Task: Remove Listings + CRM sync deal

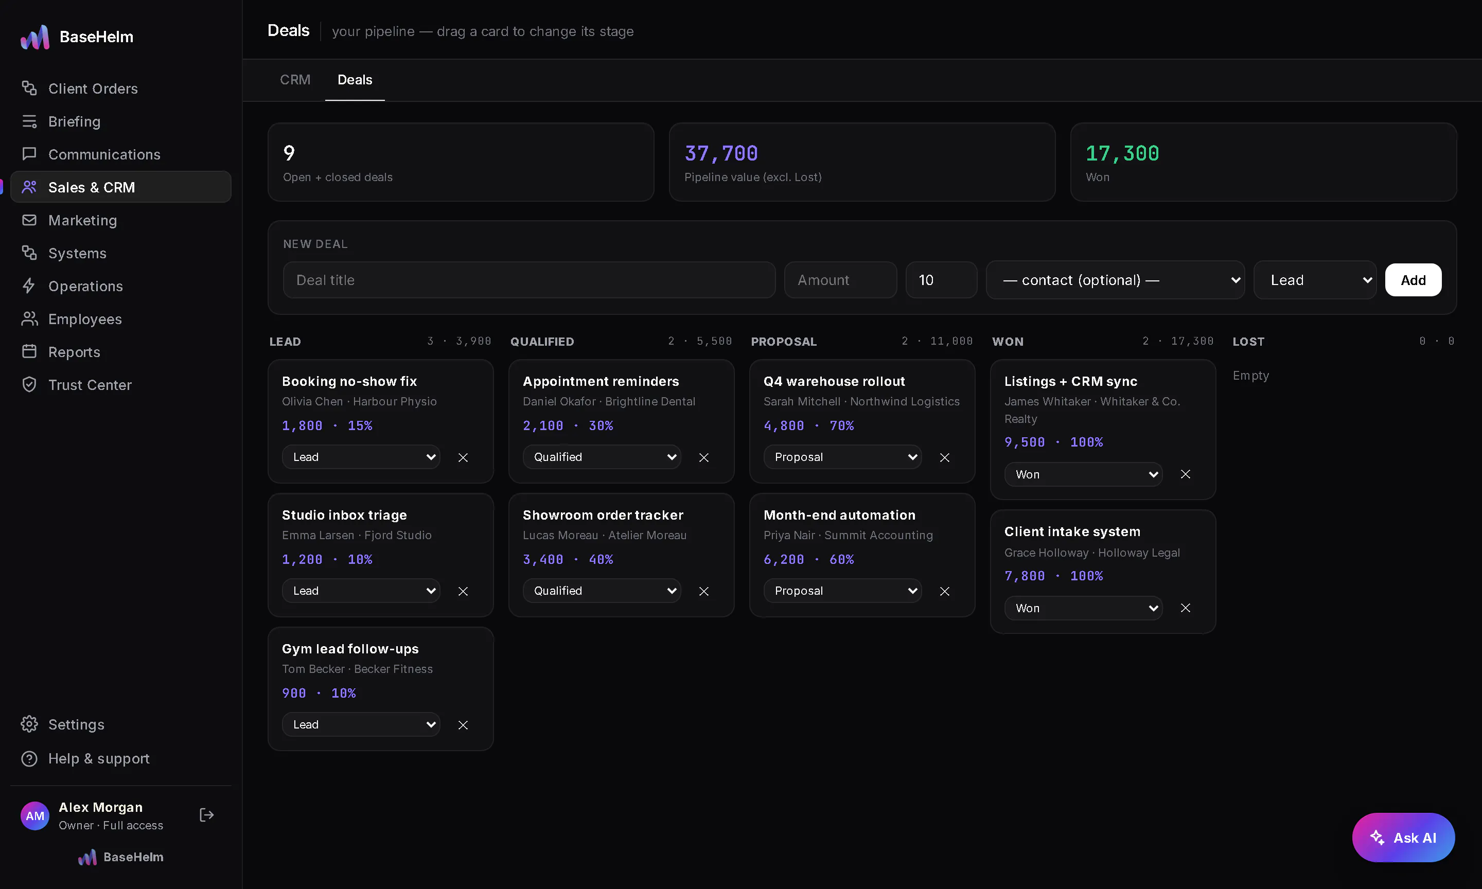Action: coord(1186,474)
